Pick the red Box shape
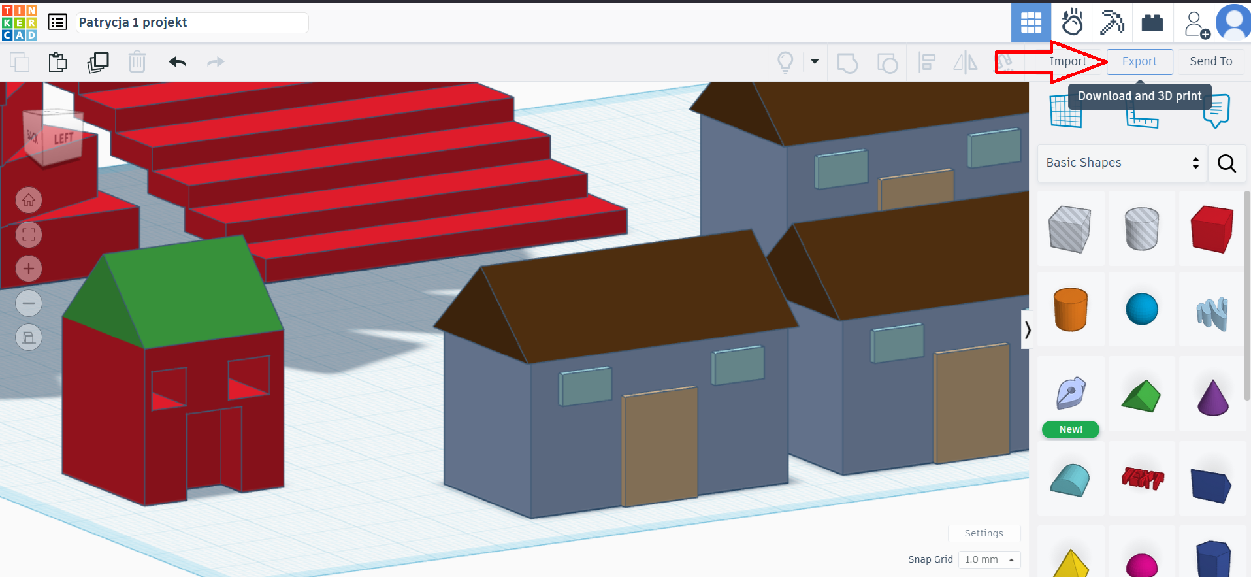This screenshot has height=577, width=1251. 1212,229
